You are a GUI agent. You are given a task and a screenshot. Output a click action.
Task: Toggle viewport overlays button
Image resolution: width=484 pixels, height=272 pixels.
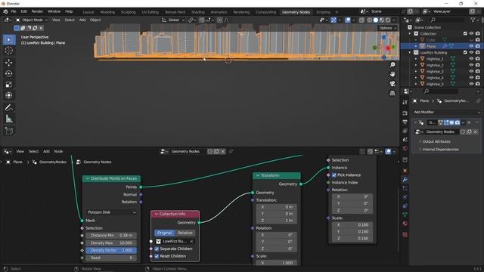click(348, 20)
